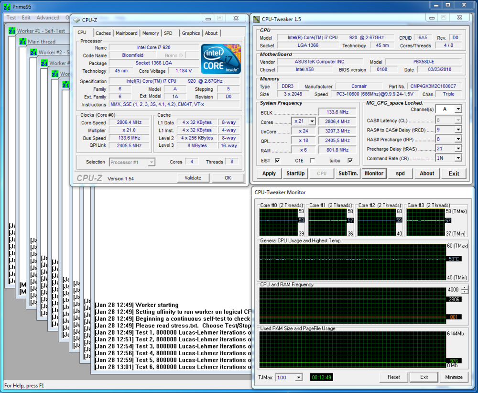The height and width of the screenshot is (393, 478).
Task: Click the down arrow of the 4000 frequency scale spinner
Action: 465,292
